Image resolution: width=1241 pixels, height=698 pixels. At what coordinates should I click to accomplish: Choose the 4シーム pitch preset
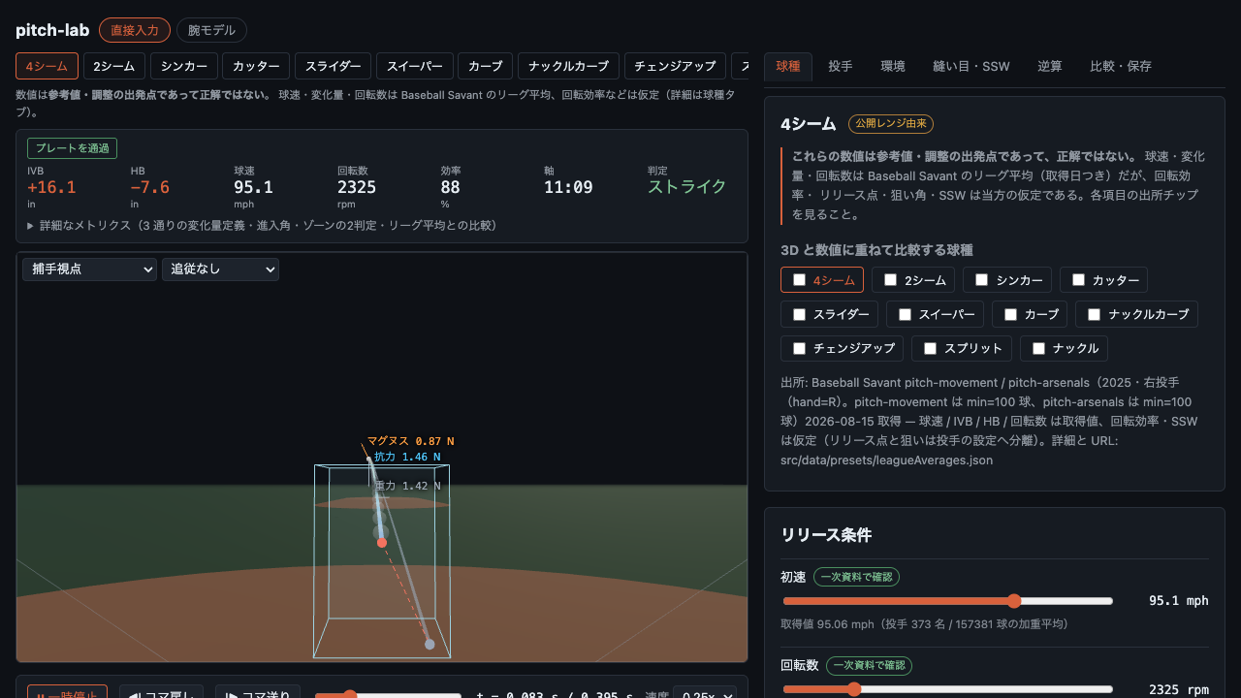47,66
